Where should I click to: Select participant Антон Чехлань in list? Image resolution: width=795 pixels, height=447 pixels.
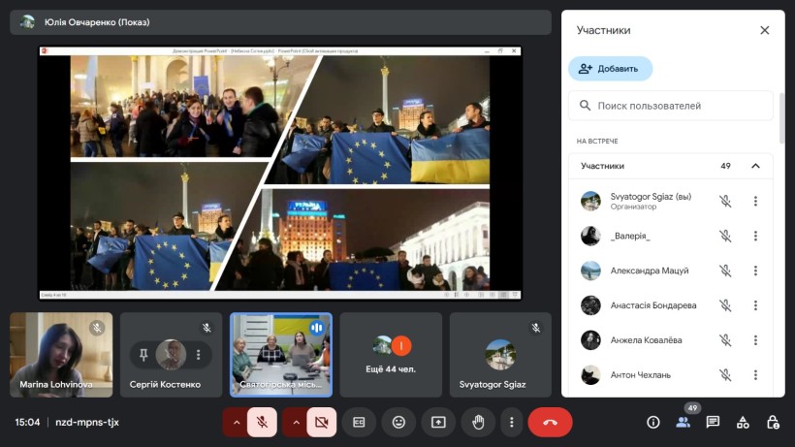tap(670, 375)
